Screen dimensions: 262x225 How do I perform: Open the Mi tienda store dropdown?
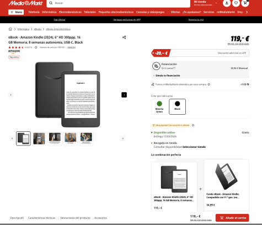pyautogui.click(x=206, y=3)
